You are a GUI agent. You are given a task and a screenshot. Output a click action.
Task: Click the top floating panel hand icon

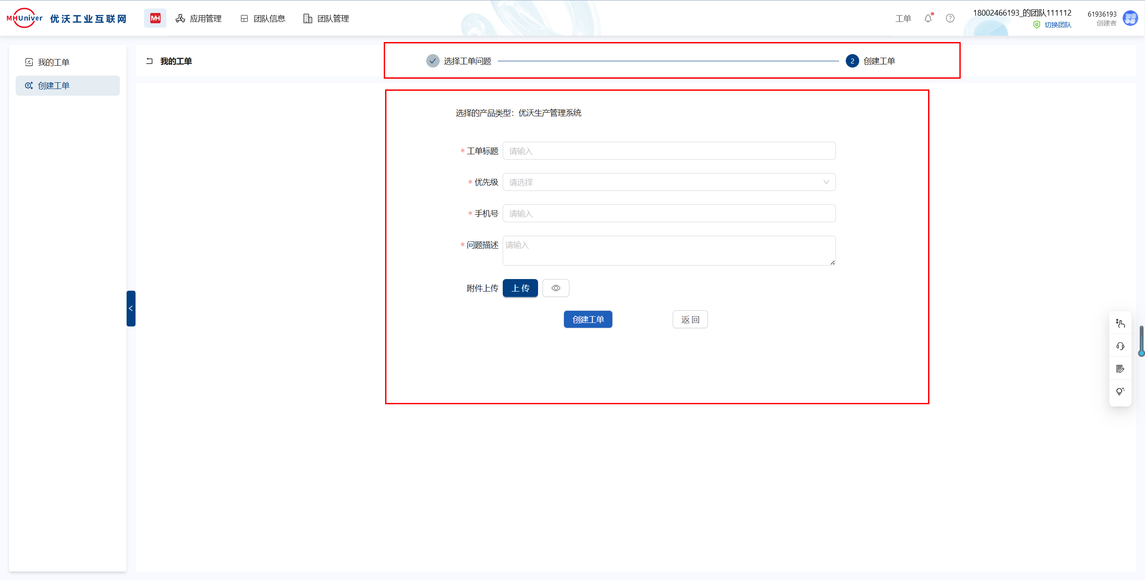[x=1120, y=323]
